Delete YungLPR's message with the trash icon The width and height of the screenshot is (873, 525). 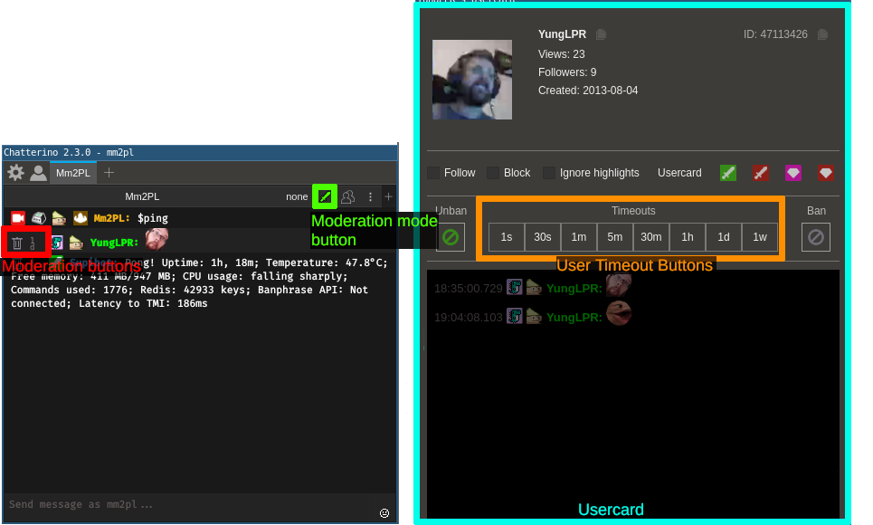click(x=17, y=243)
